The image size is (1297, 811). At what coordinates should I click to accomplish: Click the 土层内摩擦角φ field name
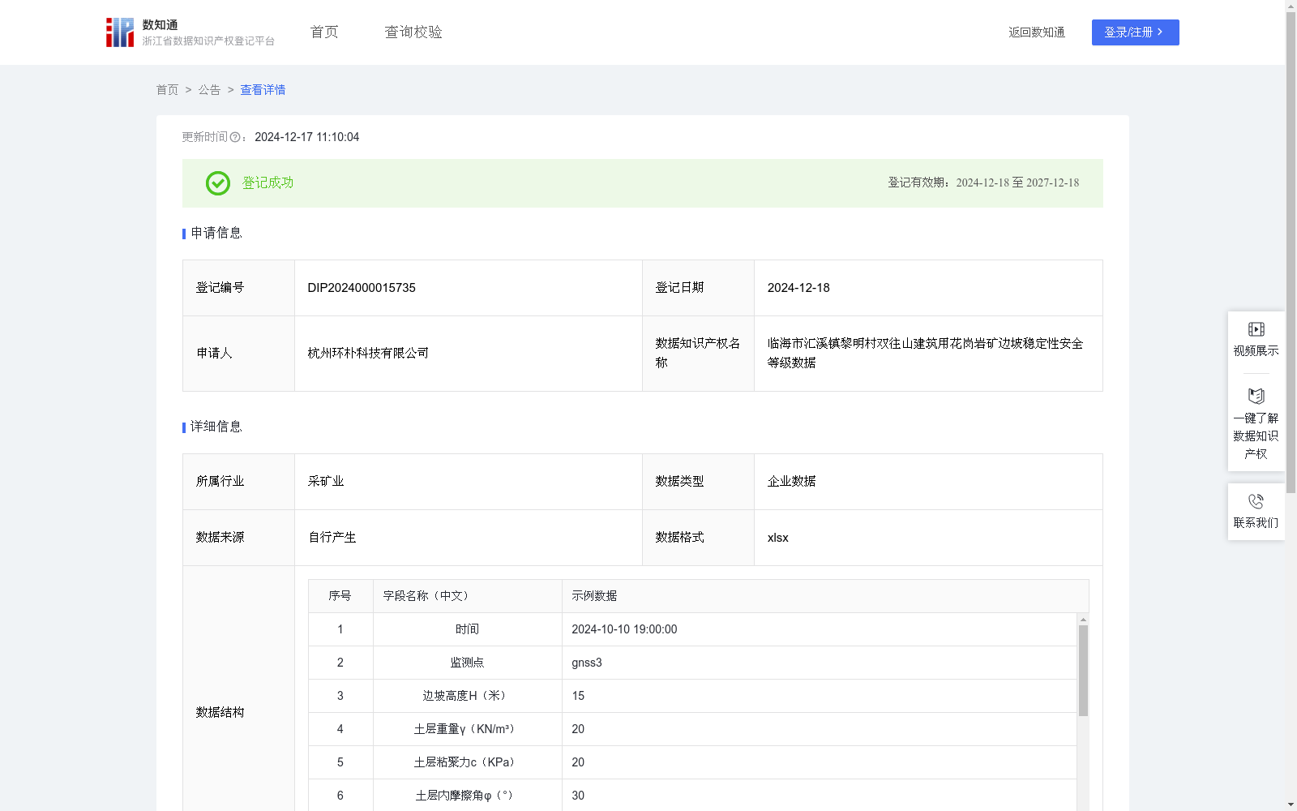(467, 796)
